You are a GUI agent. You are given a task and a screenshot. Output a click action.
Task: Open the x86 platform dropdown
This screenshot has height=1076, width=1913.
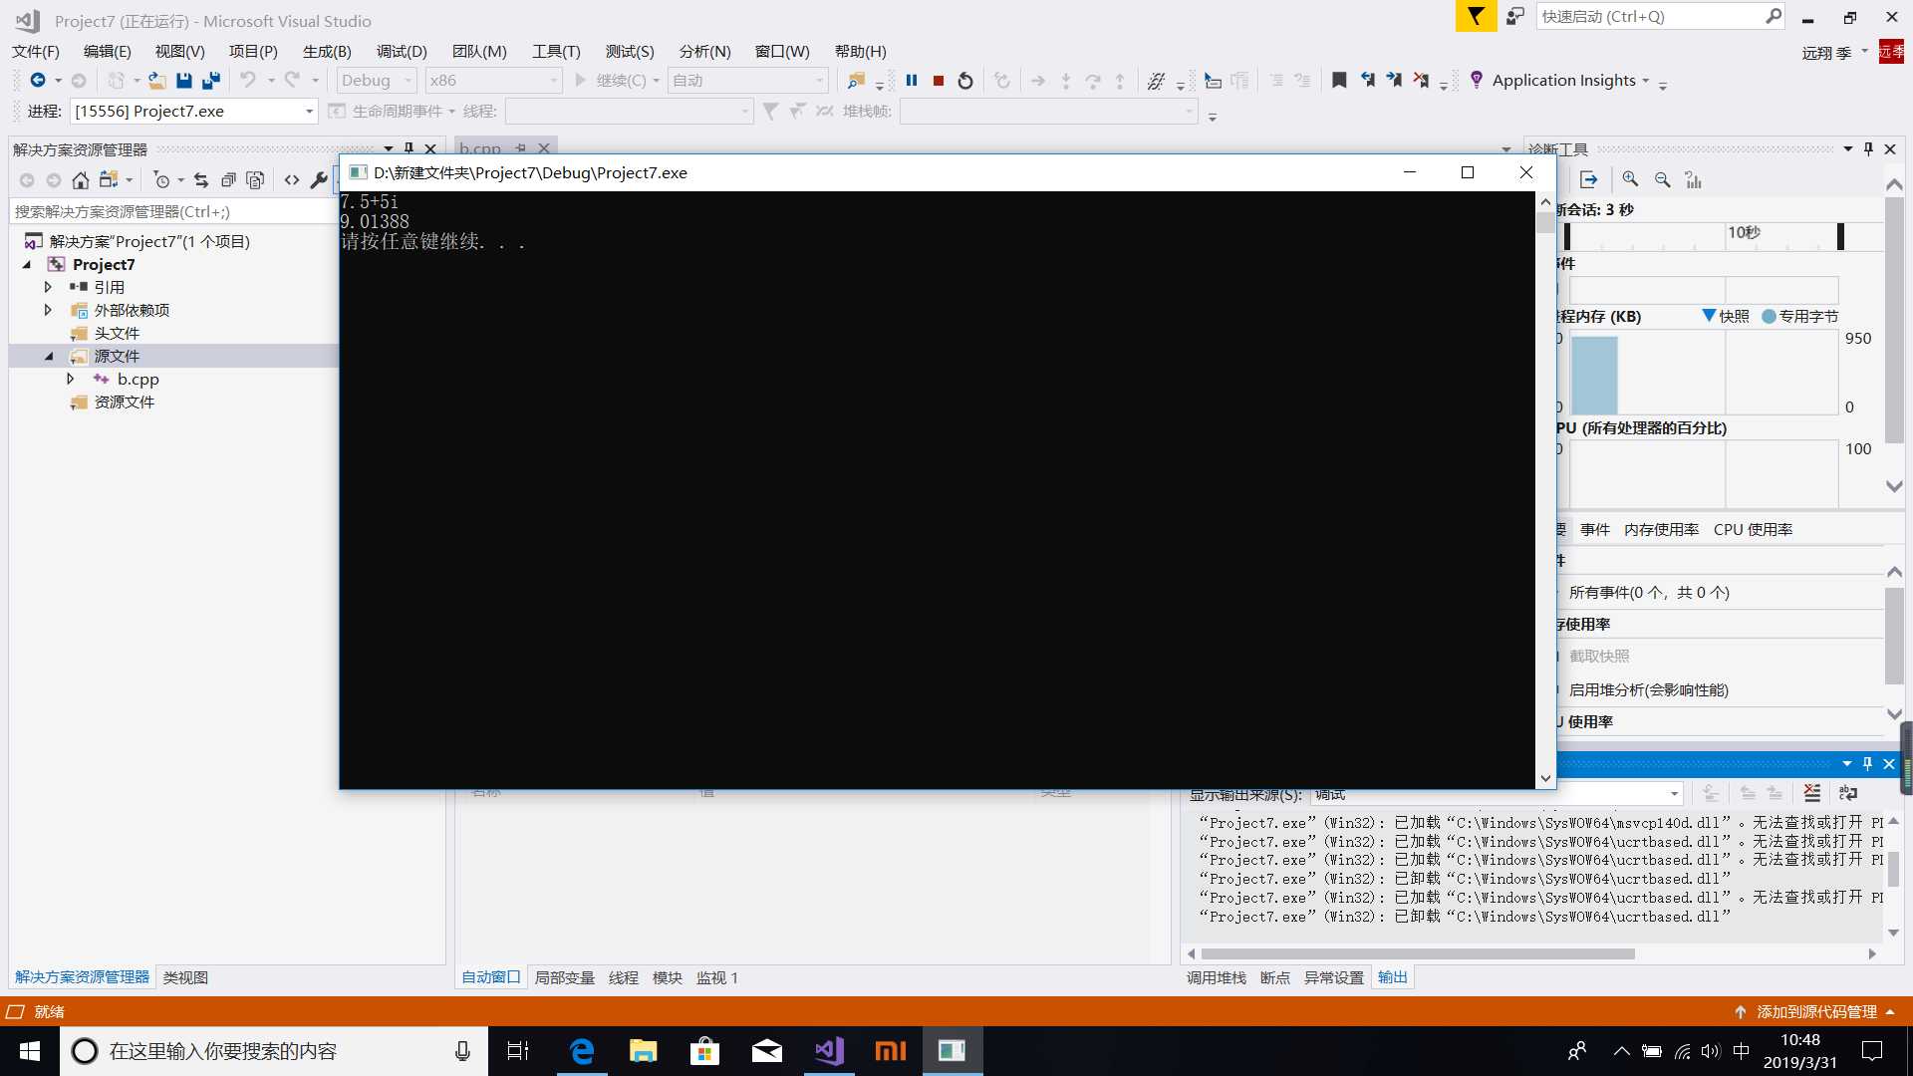[493, 81]
